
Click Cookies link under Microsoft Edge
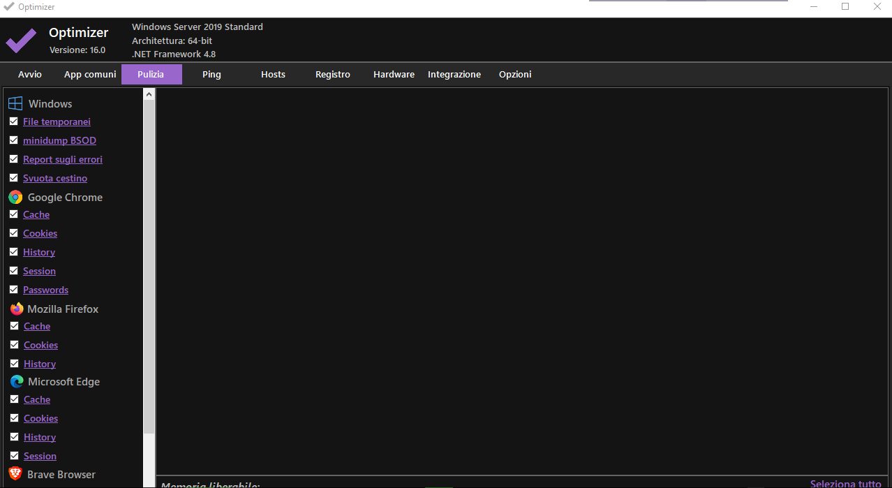click(x=40, y=418)
